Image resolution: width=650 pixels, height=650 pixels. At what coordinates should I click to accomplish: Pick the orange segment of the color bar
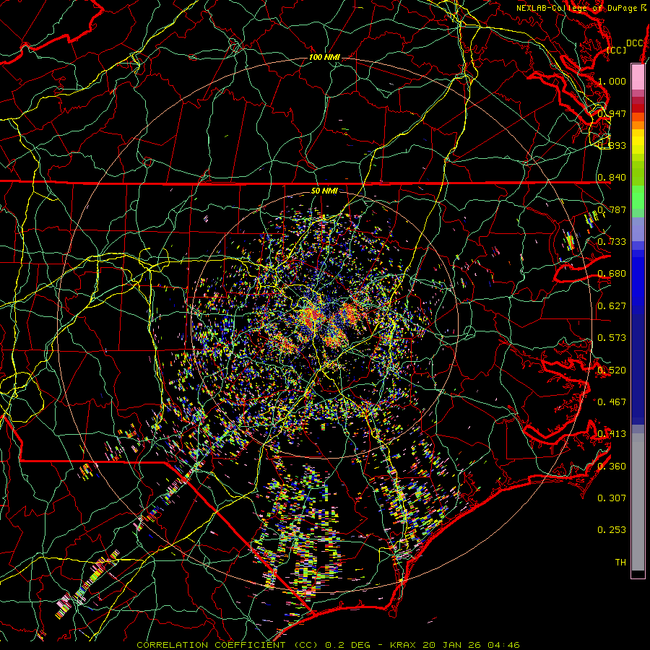coord(638,125)
